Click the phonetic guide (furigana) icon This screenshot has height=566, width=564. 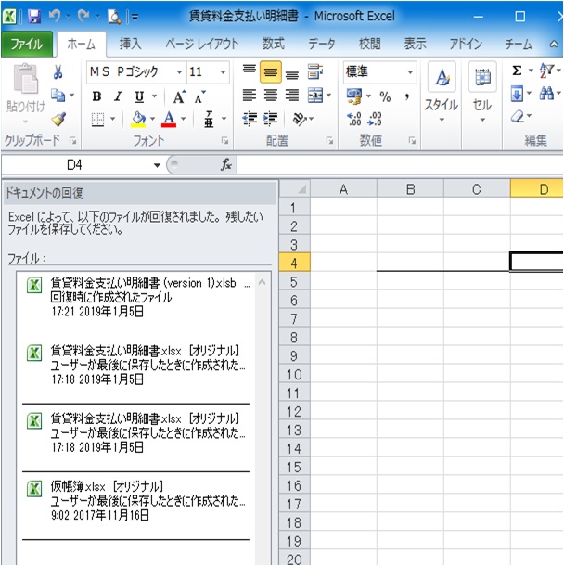[x=209, y=119]
